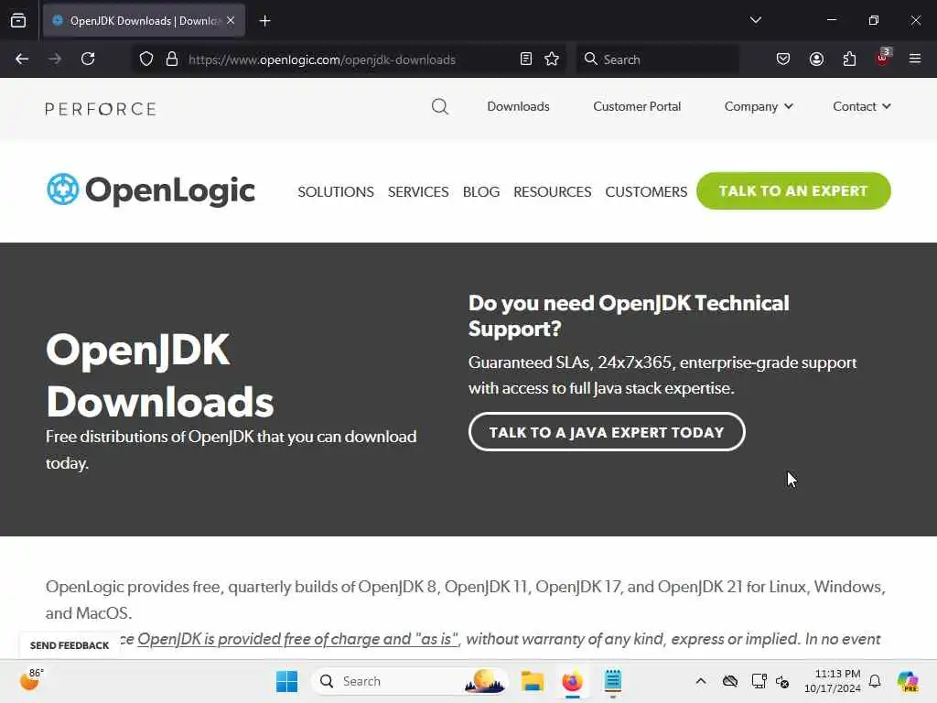937x703 pixels.
Task: Open the Copilot preview taskbar icon
Action: tap(908, 681)
